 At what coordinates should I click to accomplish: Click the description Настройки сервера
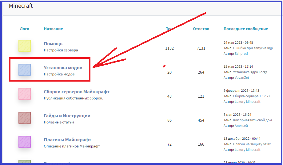[x=61, y=50]
